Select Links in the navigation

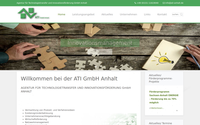click(147, 14)
